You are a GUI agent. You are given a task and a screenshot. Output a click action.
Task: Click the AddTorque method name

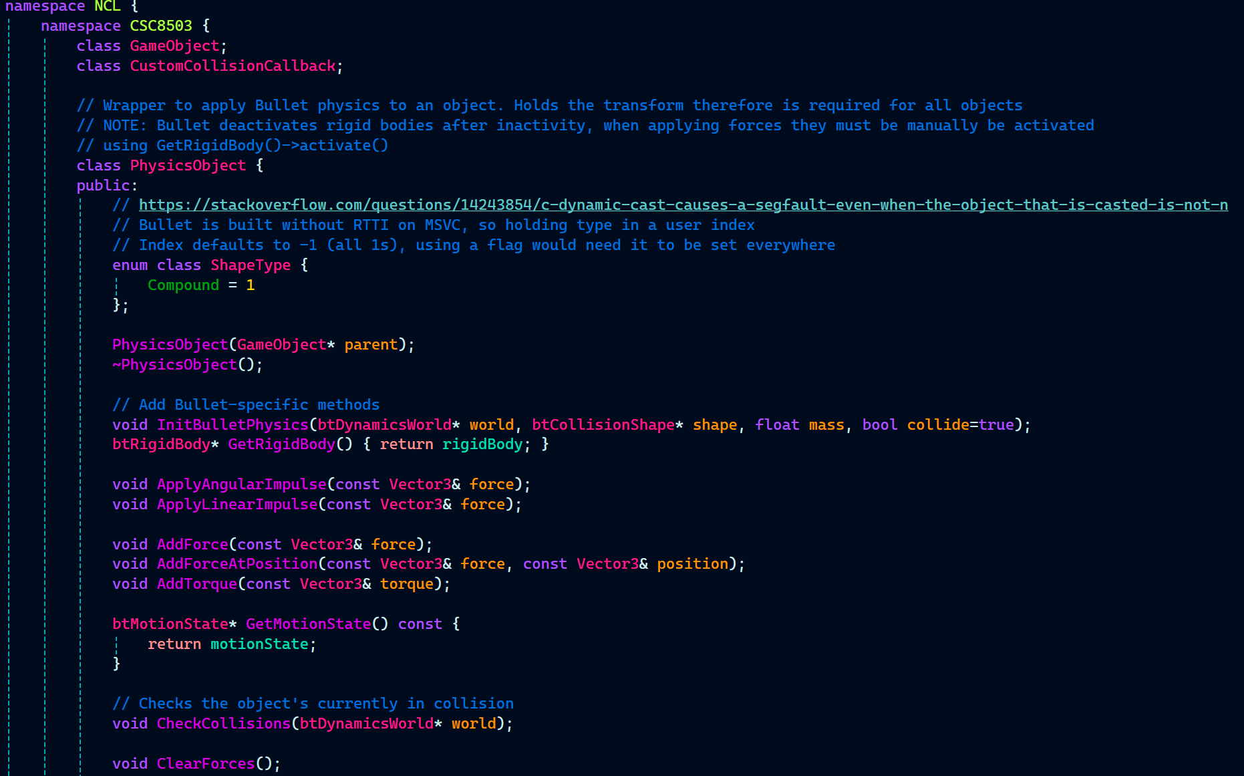coord(196,584)
